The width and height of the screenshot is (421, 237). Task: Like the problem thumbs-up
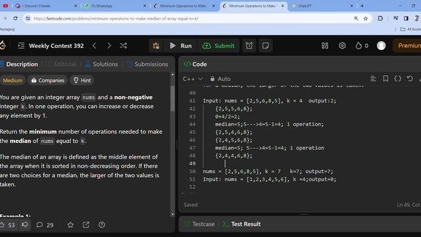(7, 225)
